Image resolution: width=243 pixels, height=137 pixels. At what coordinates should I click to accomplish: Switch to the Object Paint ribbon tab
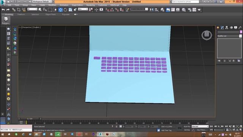pyautogui.click(x=50, y=14)
